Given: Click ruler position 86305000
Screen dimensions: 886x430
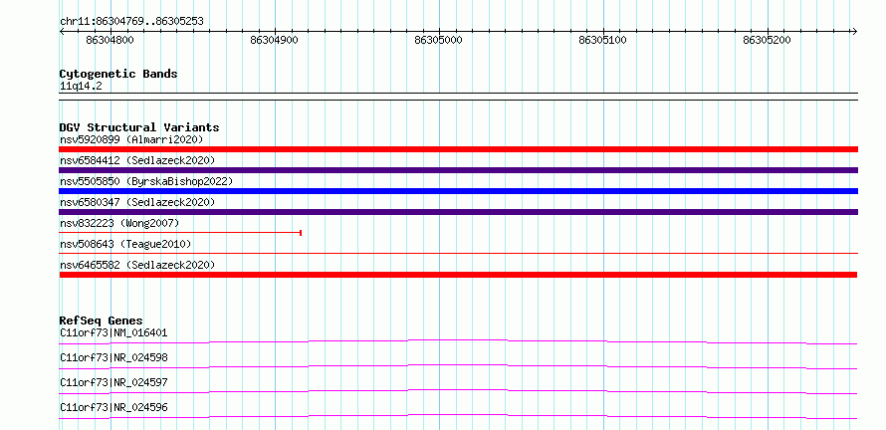Looking at the screenshot, I should coord(438,40).
